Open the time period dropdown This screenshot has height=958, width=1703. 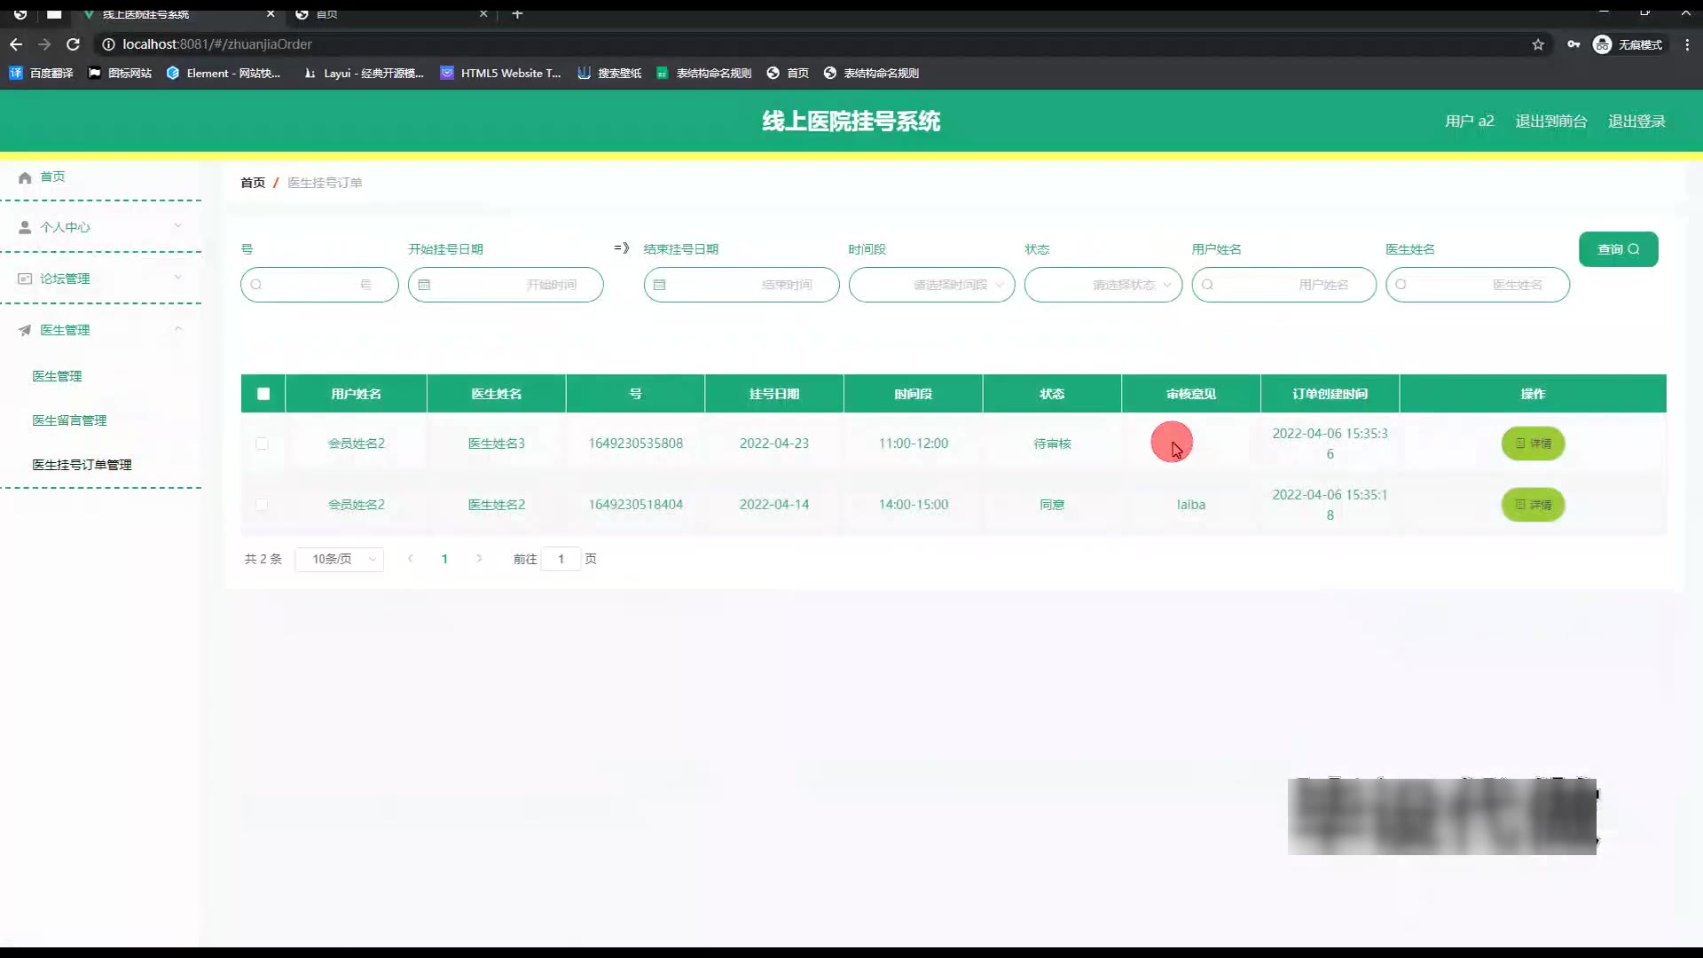coord(931,285)
